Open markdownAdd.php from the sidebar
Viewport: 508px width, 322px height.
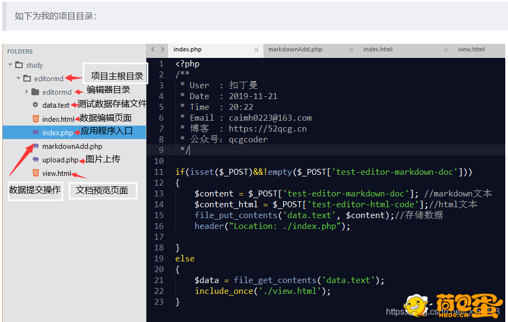[72, 147]
